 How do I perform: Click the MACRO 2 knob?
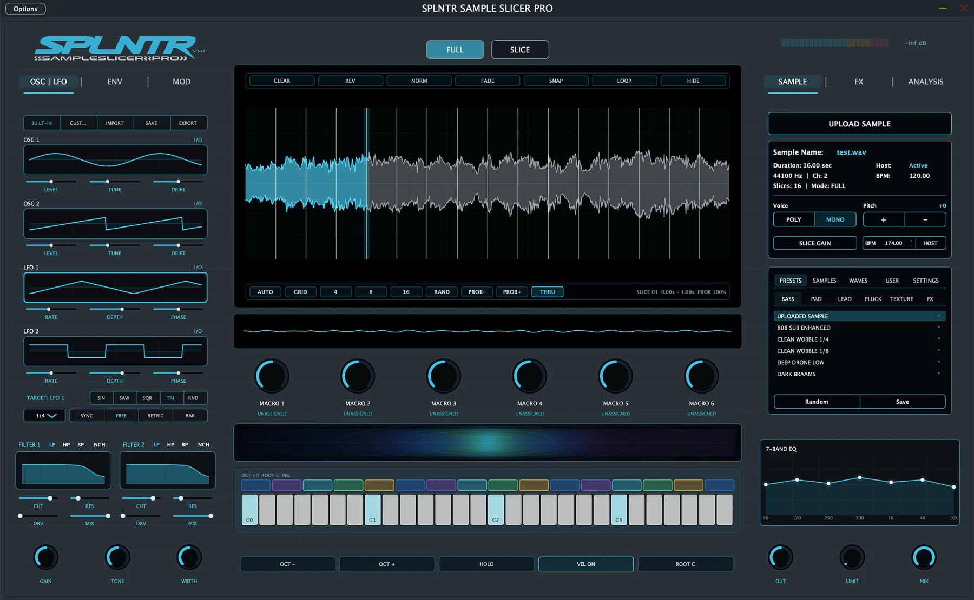358,376
